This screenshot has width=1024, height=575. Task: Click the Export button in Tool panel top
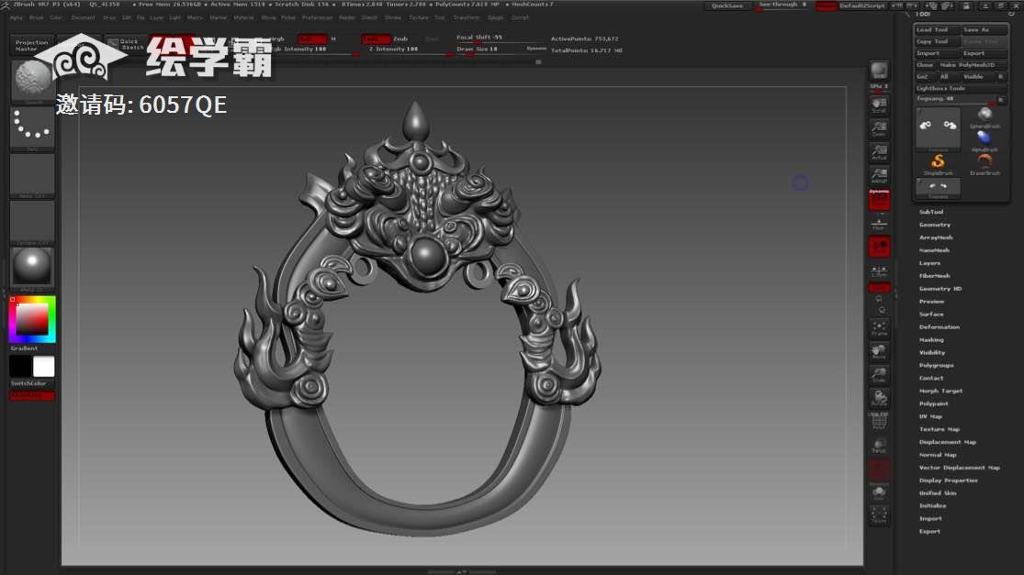coord(985,53)
